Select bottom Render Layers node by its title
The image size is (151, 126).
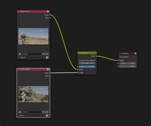[25, 70]
